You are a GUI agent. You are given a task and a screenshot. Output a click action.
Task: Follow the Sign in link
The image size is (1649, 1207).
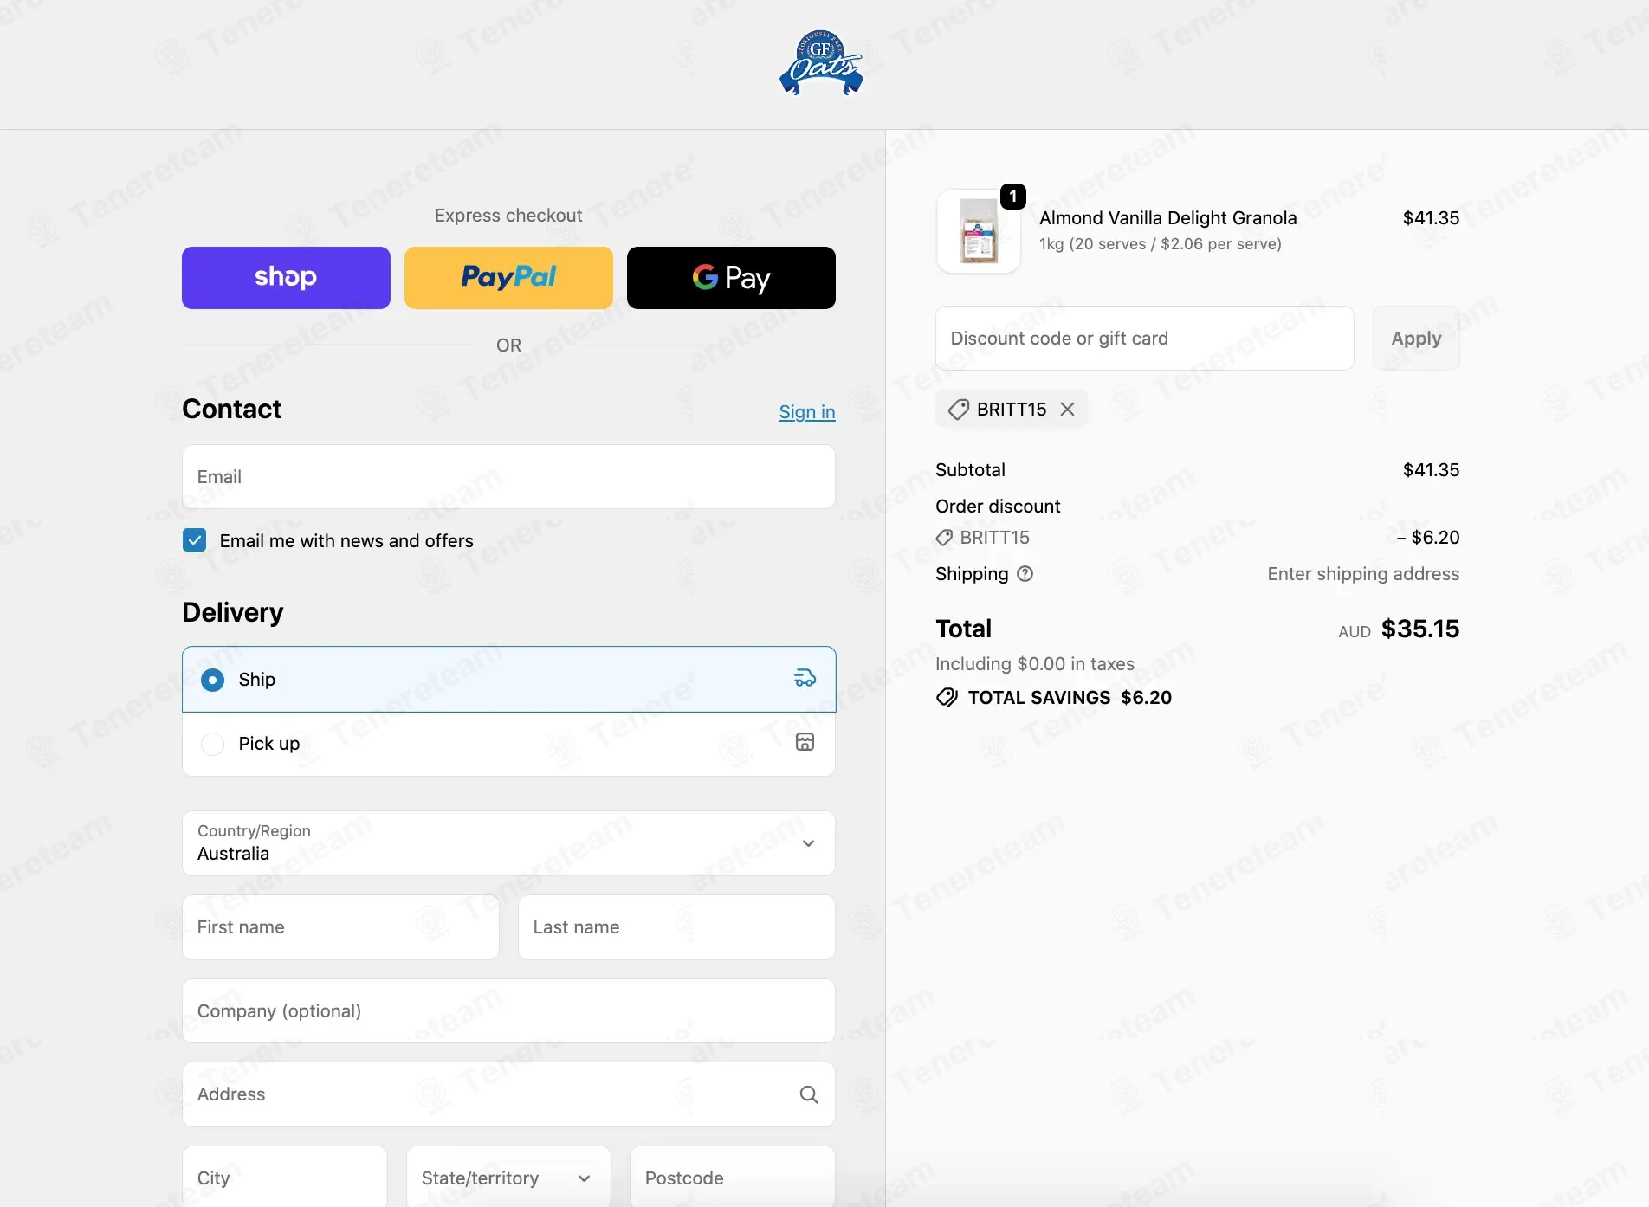(x=807, y=412)
